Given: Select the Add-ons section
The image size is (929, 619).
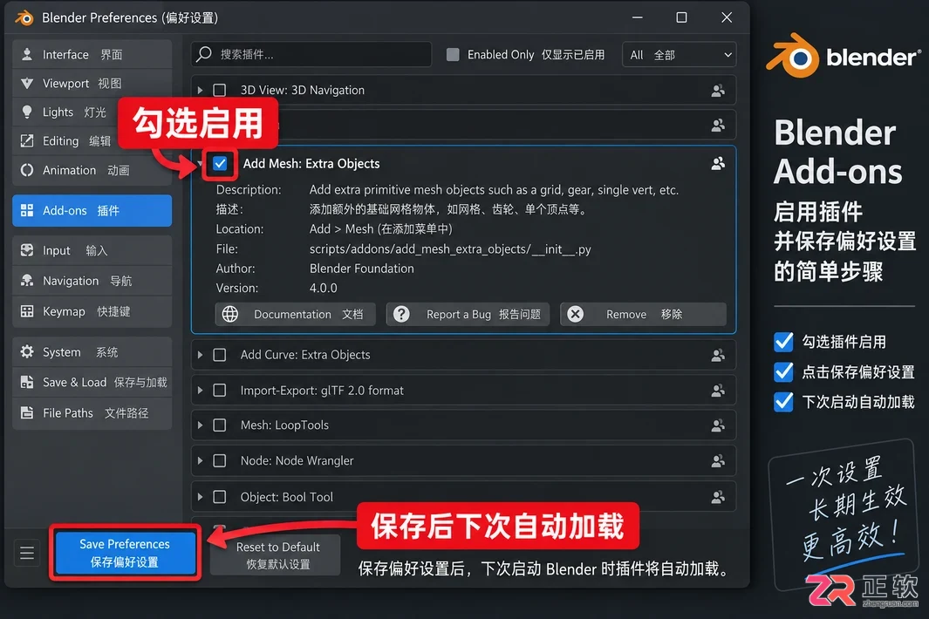Looking at the screenshot, I should 92,210.
